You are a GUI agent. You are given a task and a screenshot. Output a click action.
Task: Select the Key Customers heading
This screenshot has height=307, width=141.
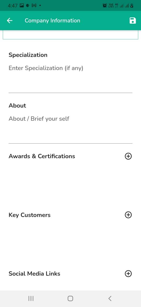[x=30, y=215]
